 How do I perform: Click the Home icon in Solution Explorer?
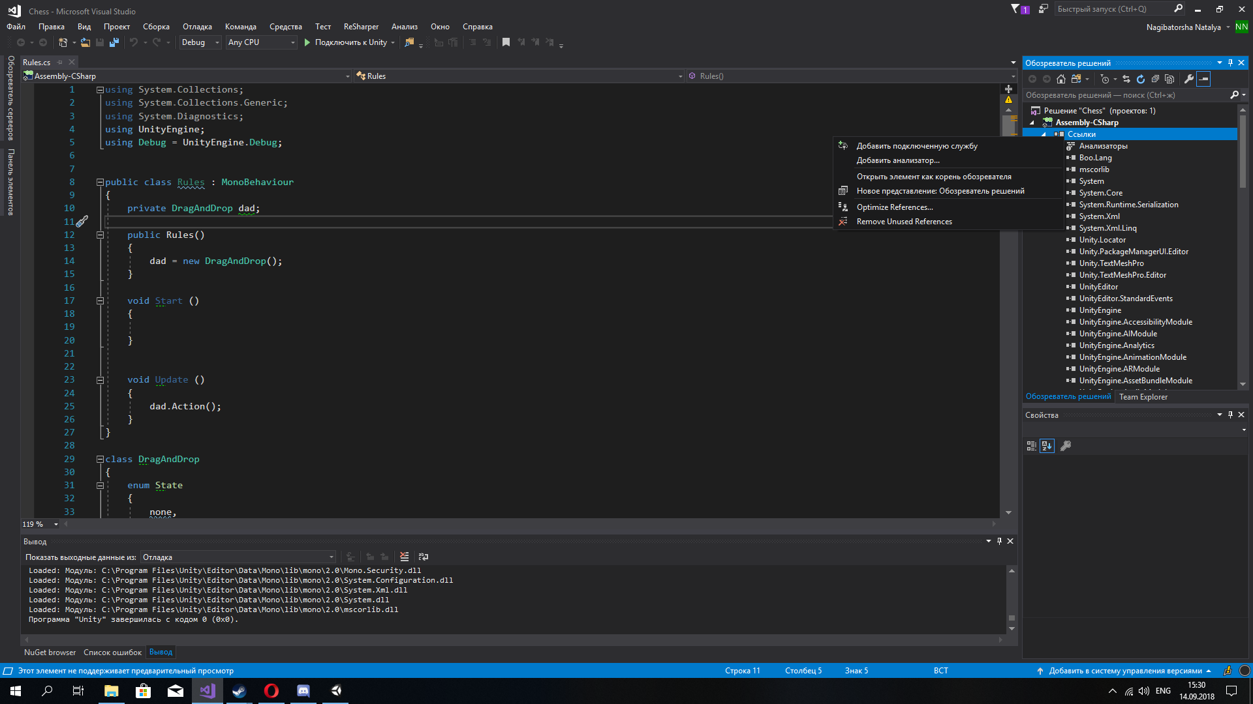pyautogui.click(x=1061, y=79)
